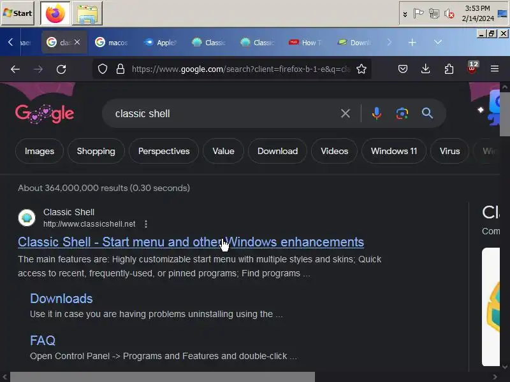The image size is (510, 382).
Task: Click the Firefox taskbar icon
Action: tap(55, 13)
